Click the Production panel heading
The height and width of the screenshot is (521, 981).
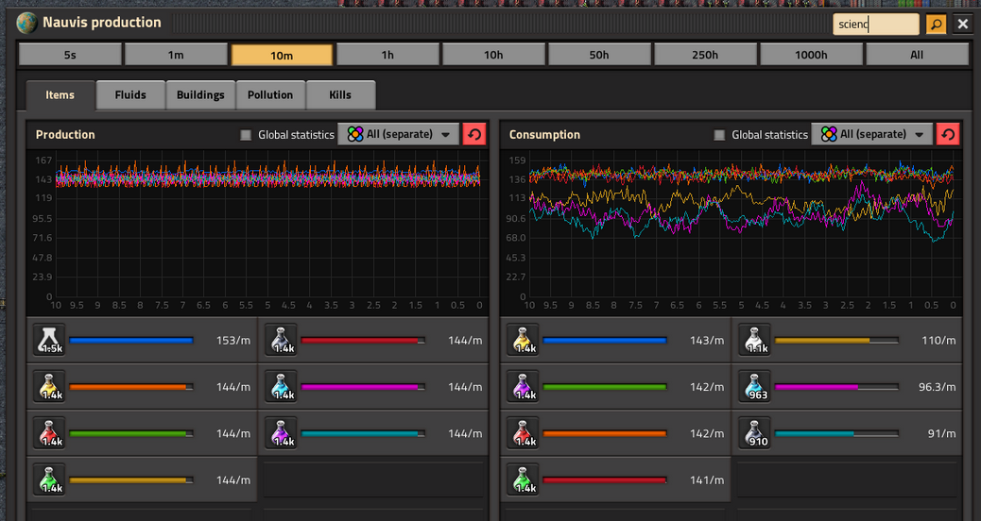coord(65,134)
